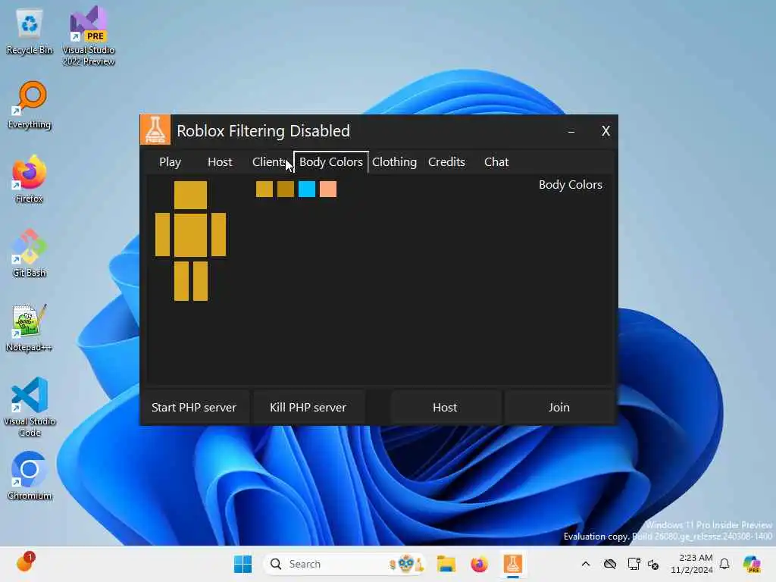Open Firefox desktop shortcut
Screen dimensions: 776x582
click(x=30, y=179)
